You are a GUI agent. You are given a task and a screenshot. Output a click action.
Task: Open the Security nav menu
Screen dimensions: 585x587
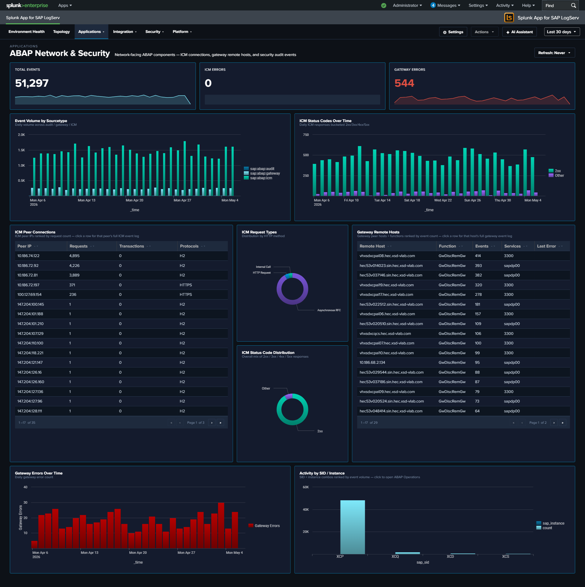[x=154, y=32]
